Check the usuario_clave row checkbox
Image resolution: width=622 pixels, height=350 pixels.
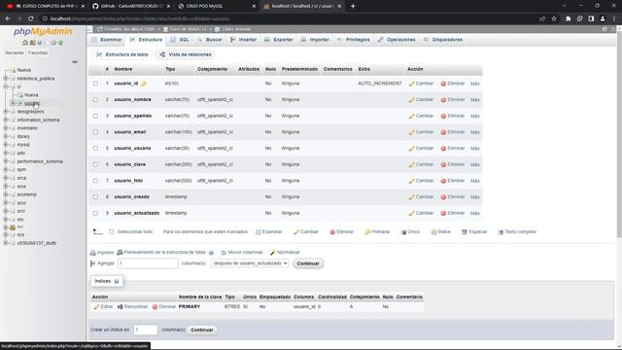pos(95,164)
